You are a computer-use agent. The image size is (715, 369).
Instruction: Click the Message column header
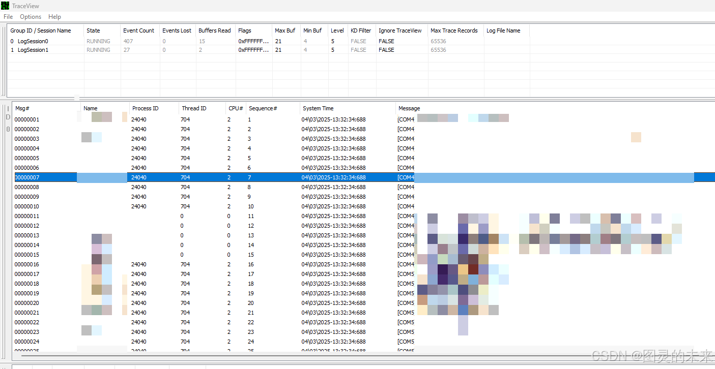(x=410, y=108)
